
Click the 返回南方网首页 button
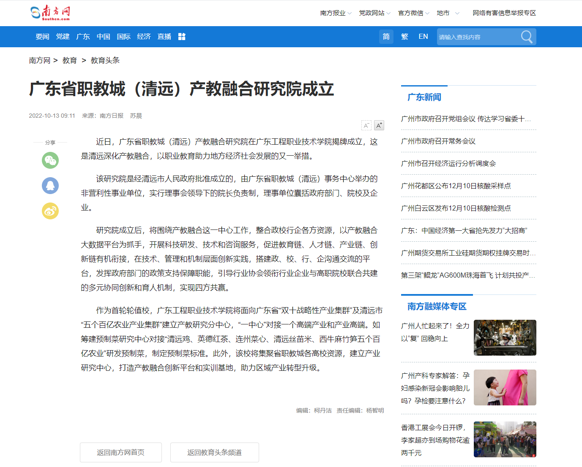[121, 452]
